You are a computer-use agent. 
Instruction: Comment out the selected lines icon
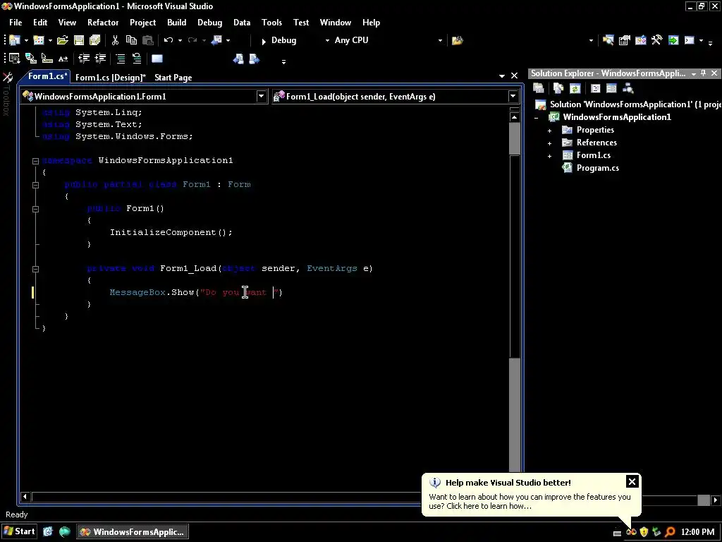[x=120, y=59]
